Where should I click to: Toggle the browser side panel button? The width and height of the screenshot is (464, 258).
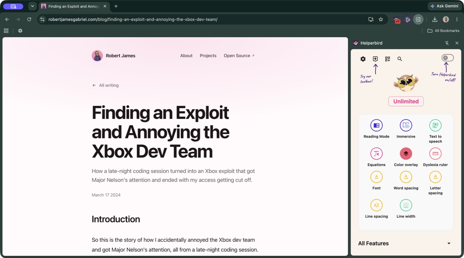click(x=418, y=19)
